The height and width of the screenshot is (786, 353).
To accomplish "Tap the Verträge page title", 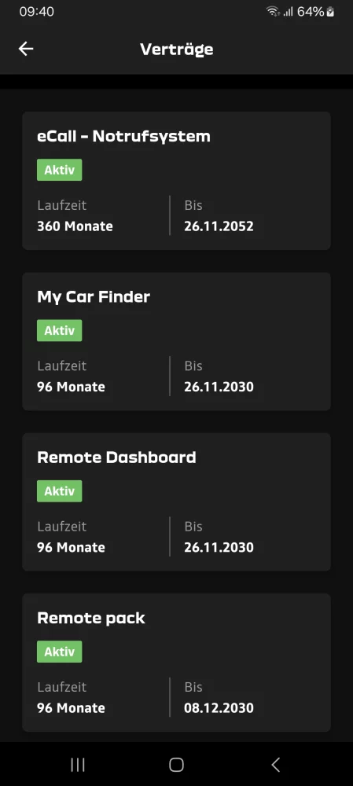I will point(176,49).
